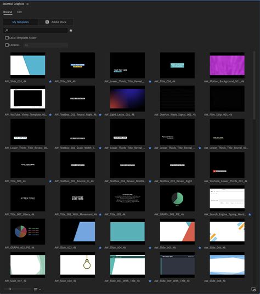Unfavorite AW_Slide_004_4k star

150,247
